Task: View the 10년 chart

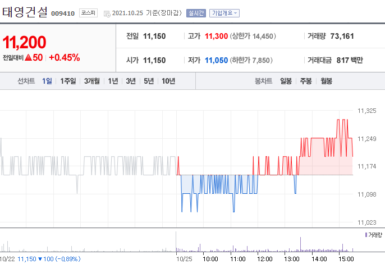Action: point(168,81)
